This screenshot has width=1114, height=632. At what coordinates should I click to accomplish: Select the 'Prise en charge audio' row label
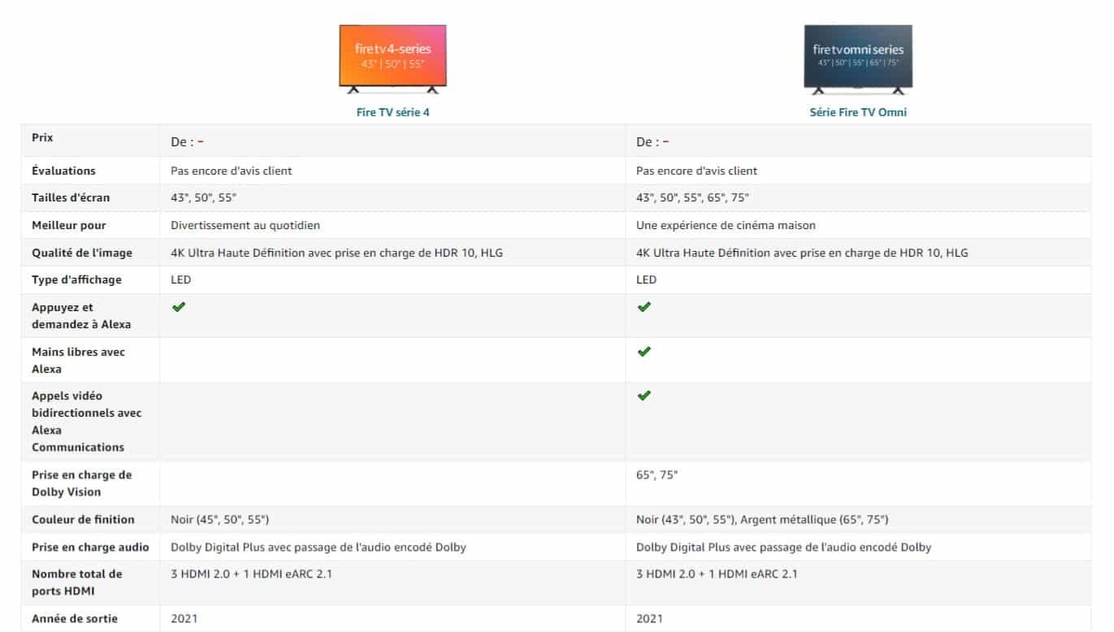click(x=90, y=547)
